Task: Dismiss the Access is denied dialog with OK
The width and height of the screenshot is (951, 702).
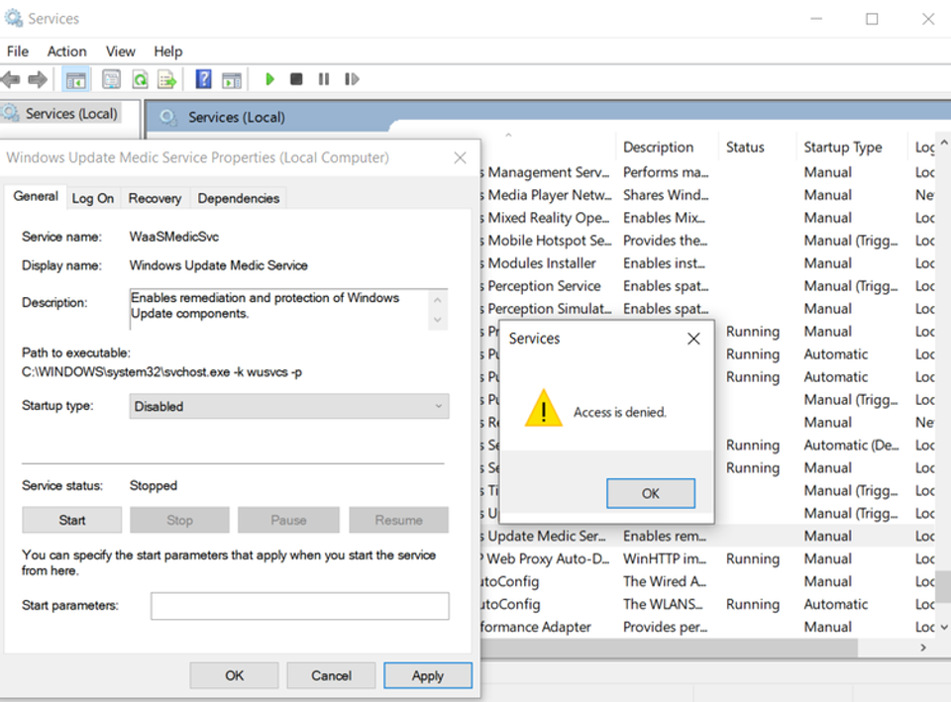Action: pyautogui.click(x=651, y=493)
